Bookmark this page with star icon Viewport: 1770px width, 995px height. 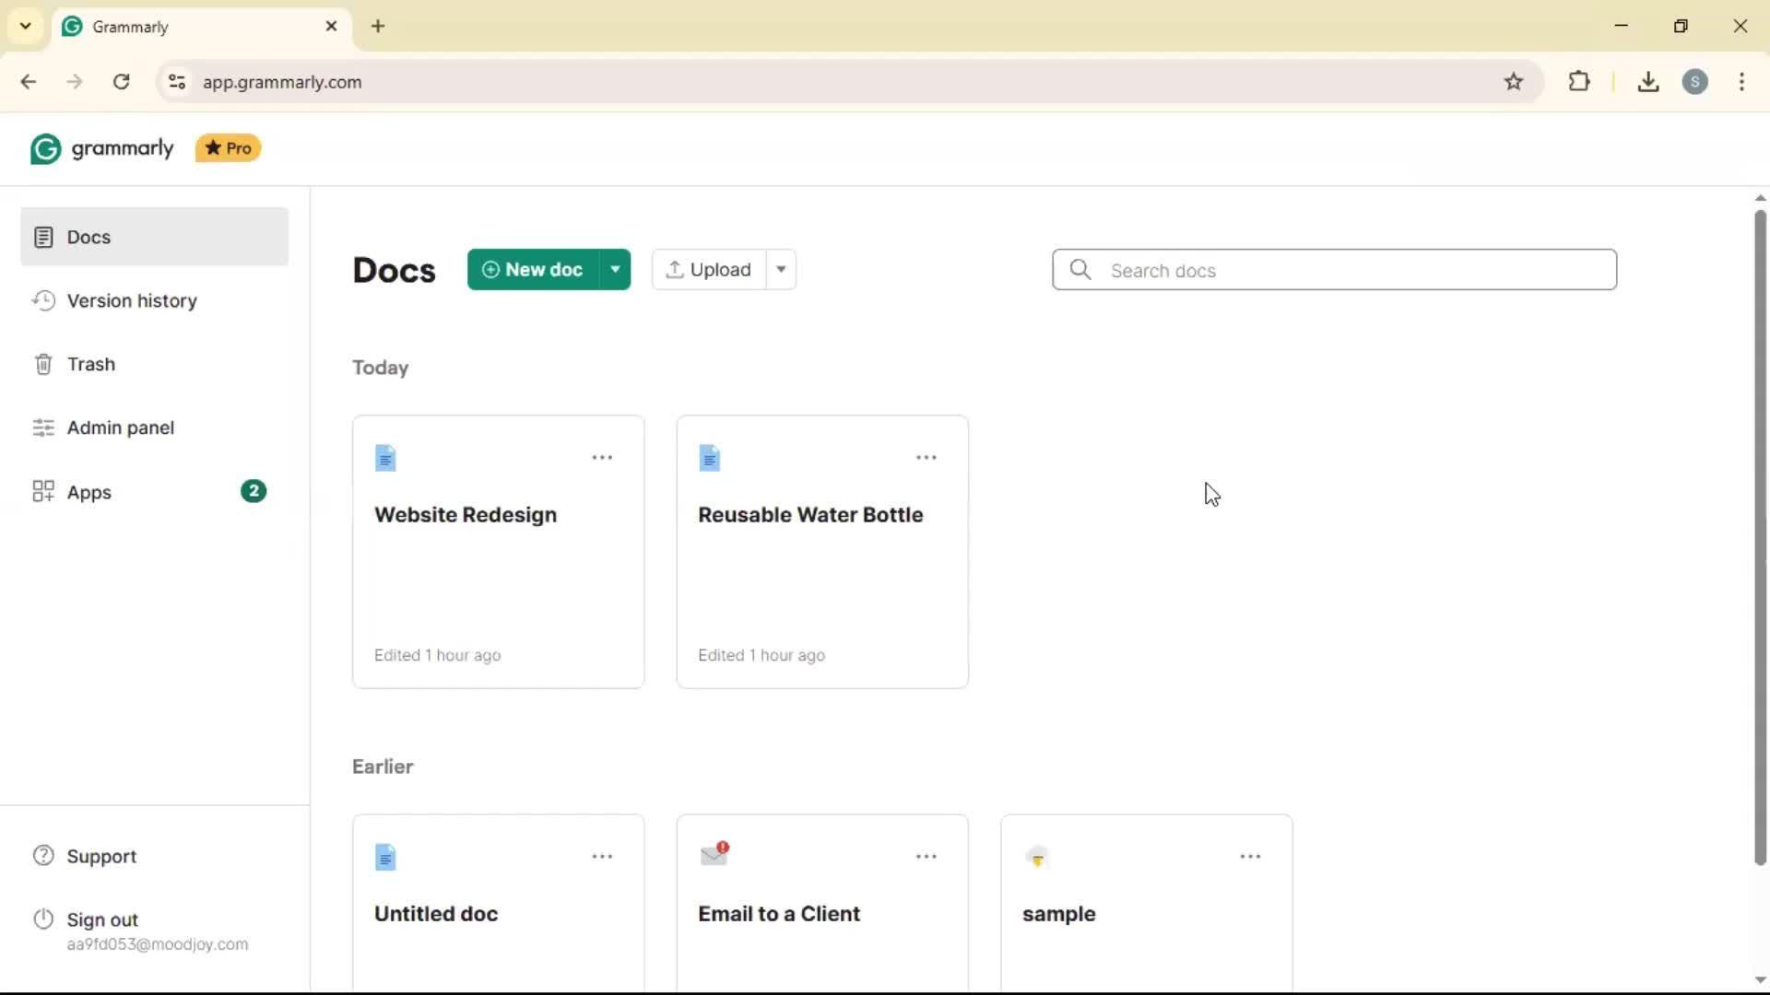(x=1514, y=82)
